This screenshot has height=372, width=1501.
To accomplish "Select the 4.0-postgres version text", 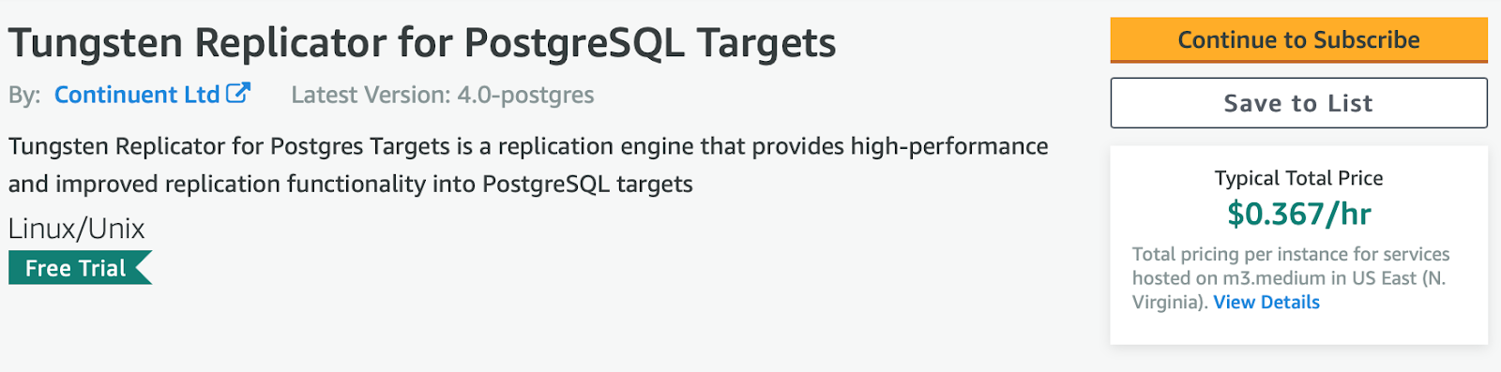I will pyautogui.click(x=525, y=96).
